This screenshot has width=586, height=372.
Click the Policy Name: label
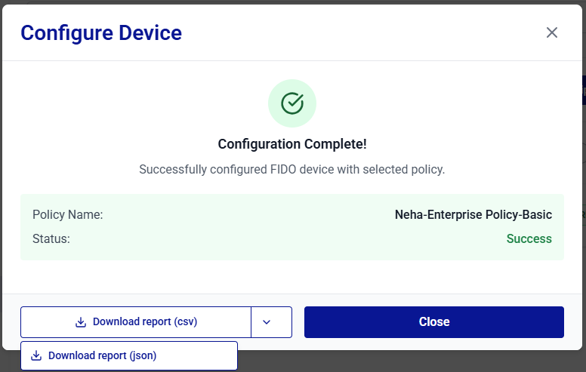click(68, 215)
